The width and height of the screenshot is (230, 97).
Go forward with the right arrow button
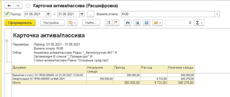(x=18, y=6)
